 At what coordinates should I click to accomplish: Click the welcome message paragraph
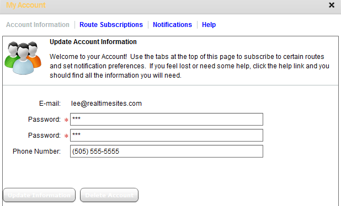click(189, 66)
